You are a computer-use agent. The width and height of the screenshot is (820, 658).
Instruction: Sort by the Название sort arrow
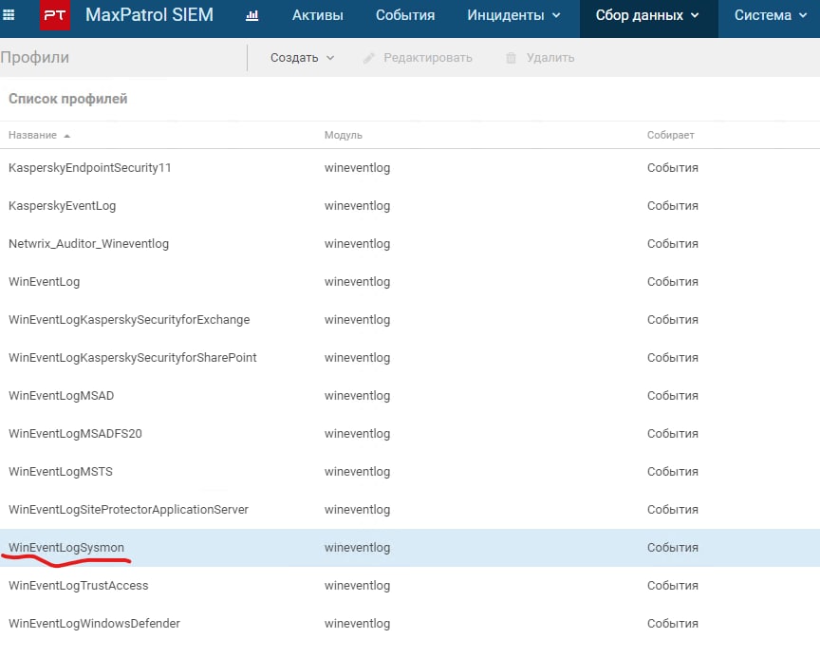click(x=66, y=136)
